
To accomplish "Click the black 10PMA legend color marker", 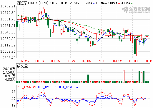I will coord(106,3).
